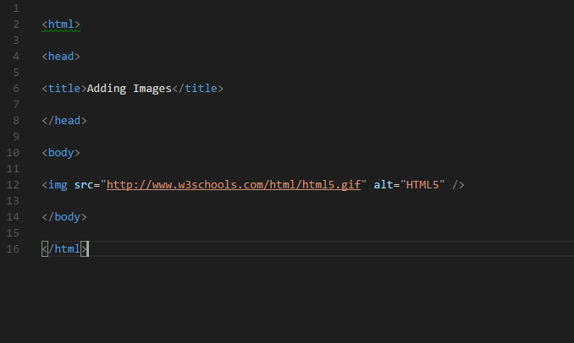Click the "HTML5" alt attribute value

pos(422,185)
